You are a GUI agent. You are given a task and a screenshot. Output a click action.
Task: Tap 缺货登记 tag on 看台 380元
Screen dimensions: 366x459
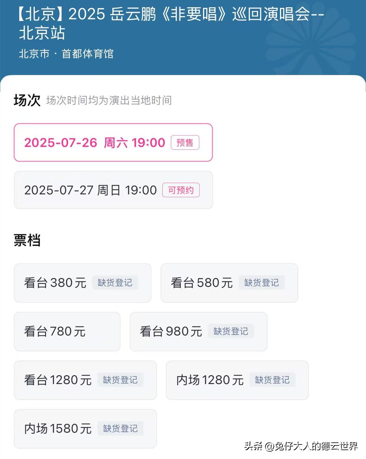(x=115, y=283)
